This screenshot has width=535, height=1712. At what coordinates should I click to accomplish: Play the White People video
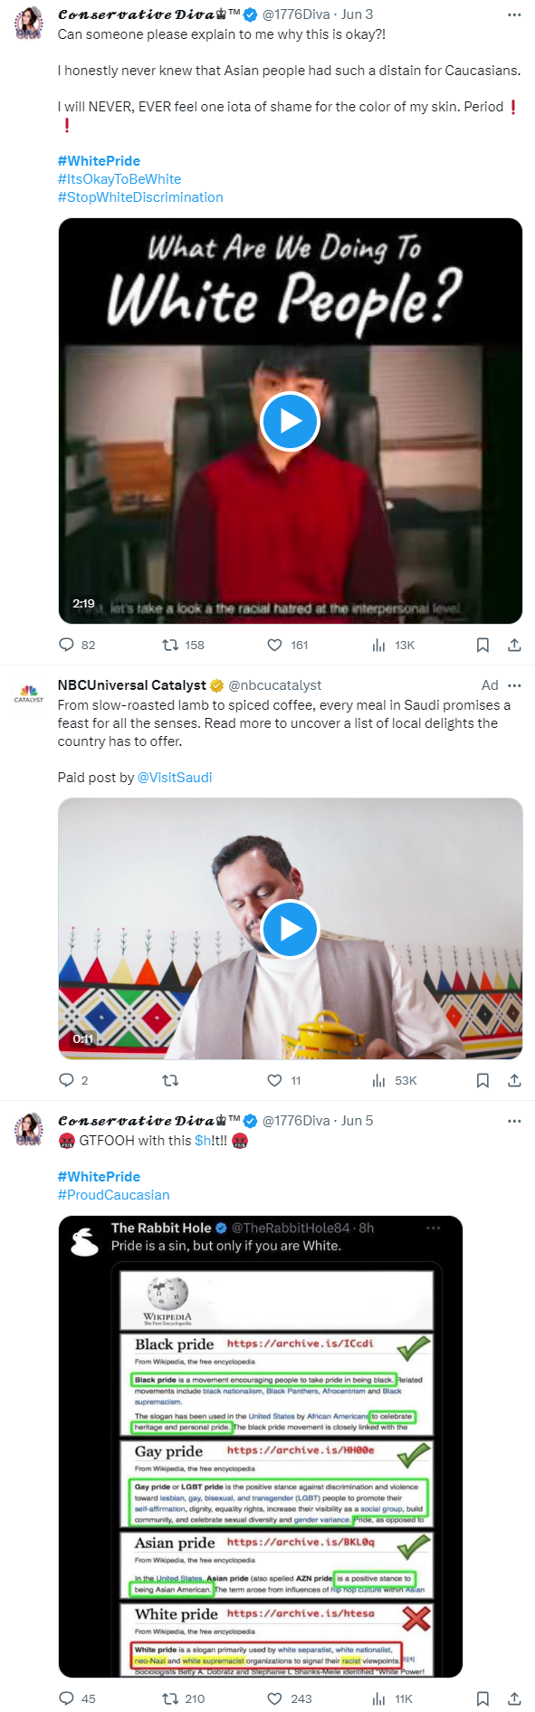[x=290, y=421]
